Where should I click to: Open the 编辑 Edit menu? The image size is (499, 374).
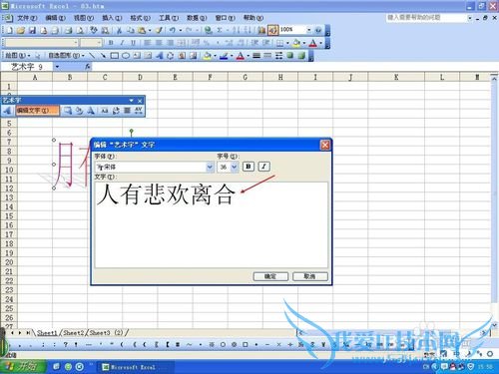(x=55, y=18)
